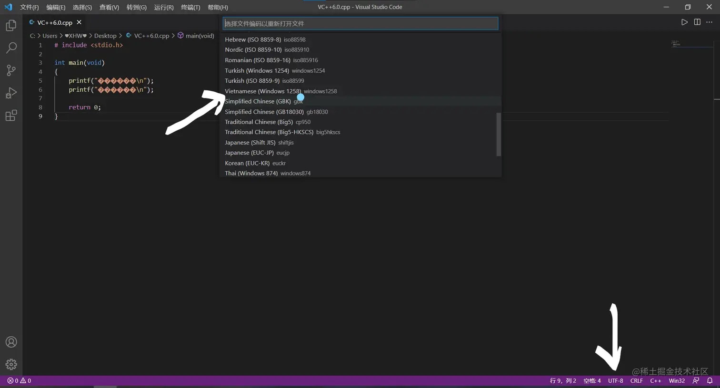Open the 选择(S) menu
Image resolution: width=720 pixels, height=388 pixels.
[x=82, y=7]
